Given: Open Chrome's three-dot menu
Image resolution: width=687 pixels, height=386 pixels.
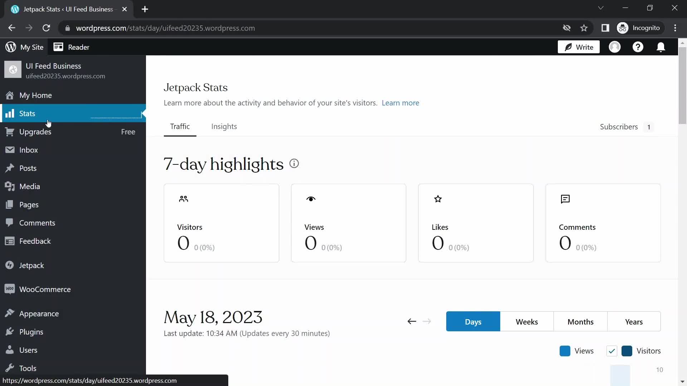Looking at the screenshot, I should click(x=676, y=28).
